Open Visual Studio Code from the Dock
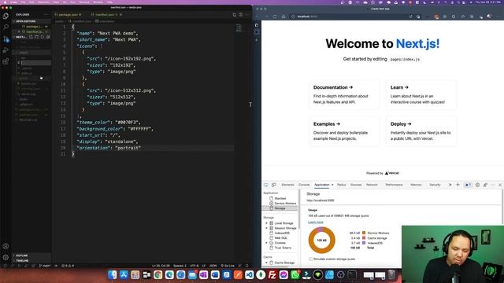 coord(249,274)
